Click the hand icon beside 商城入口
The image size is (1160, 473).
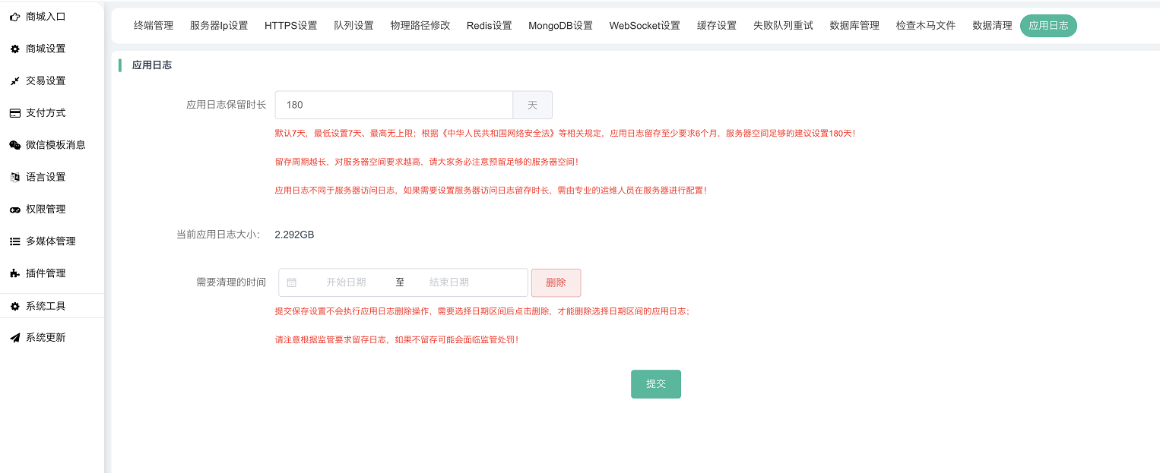(x=14, y=17)
